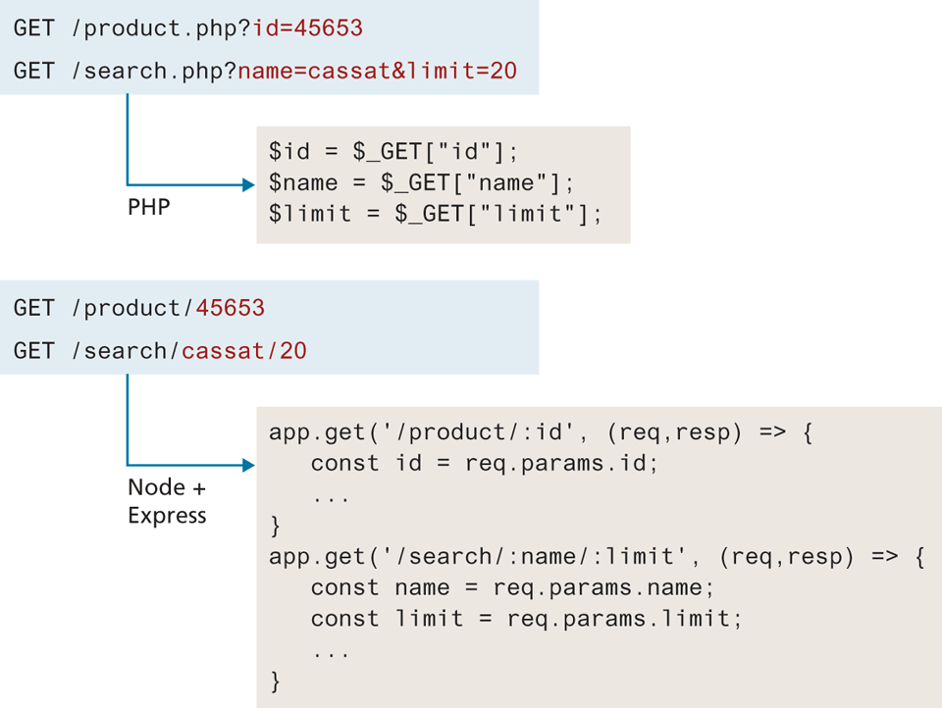Click the GET /search/ route prefix text

click(x=97, y=350)
